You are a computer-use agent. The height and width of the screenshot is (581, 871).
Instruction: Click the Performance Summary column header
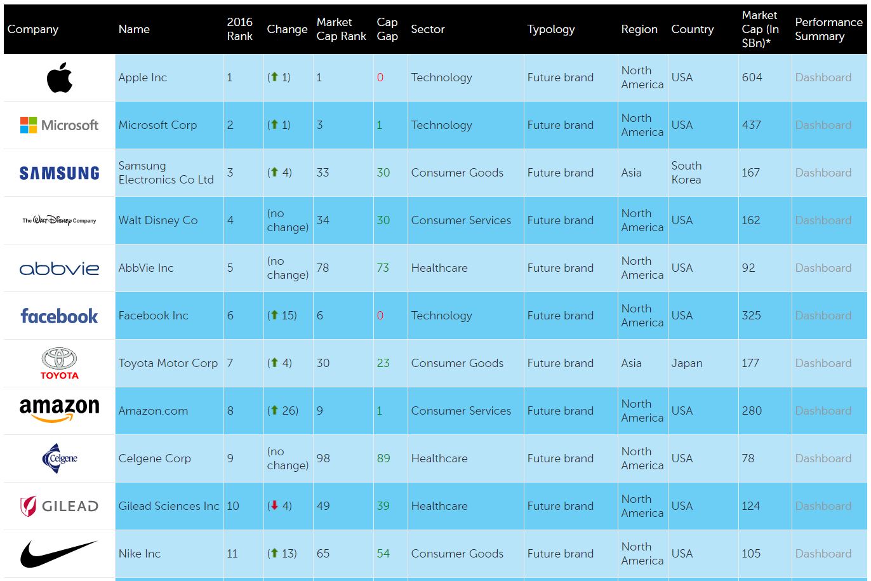point(828,29)
